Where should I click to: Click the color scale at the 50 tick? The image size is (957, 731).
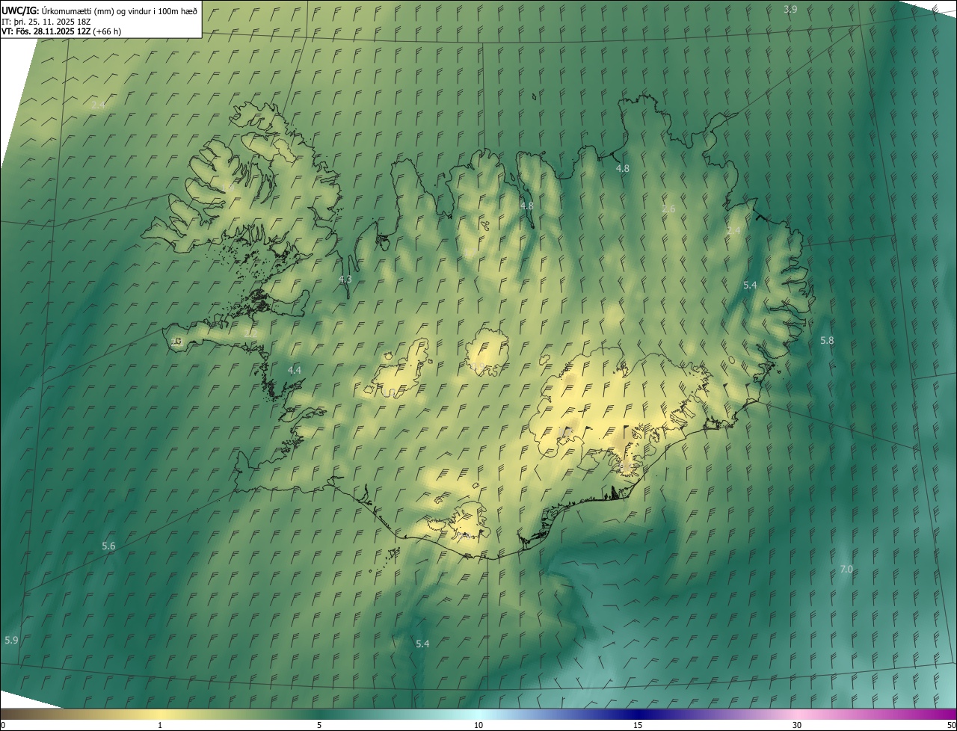point(951,725)
